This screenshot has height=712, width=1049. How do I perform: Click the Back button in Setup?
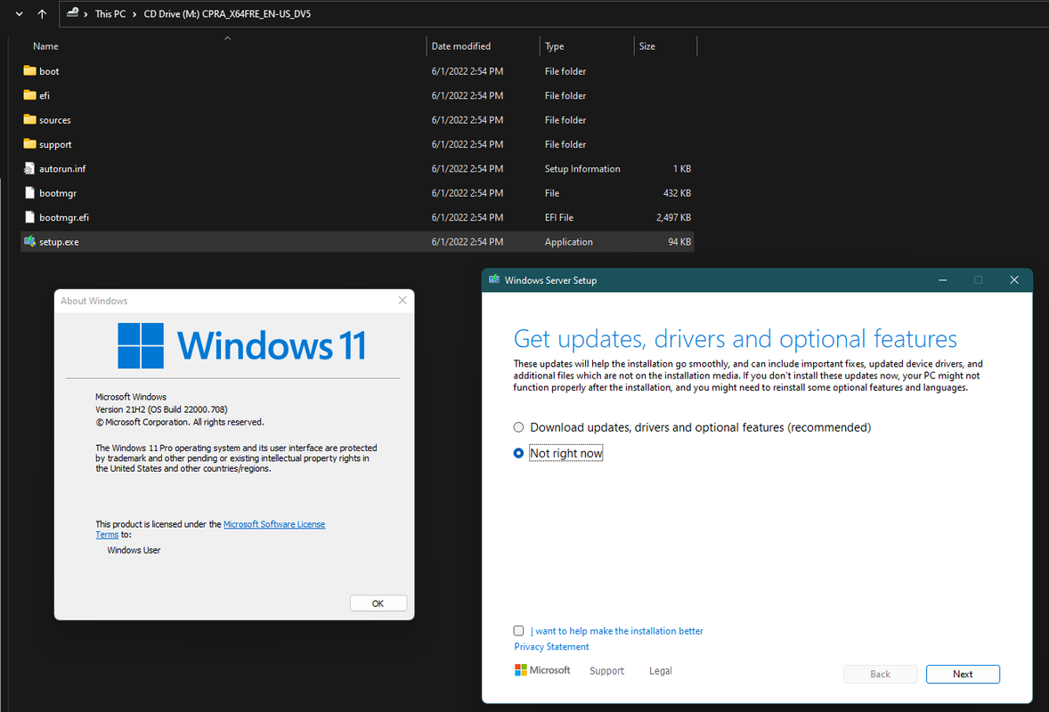point(880,674)
